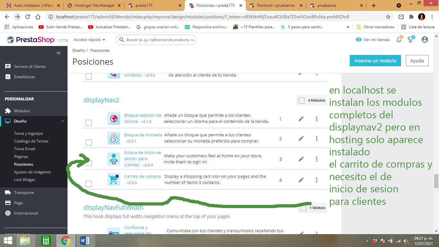The image size is (439, 247).
Task: Edit the Carrito de compra module position
Action: 301,180
